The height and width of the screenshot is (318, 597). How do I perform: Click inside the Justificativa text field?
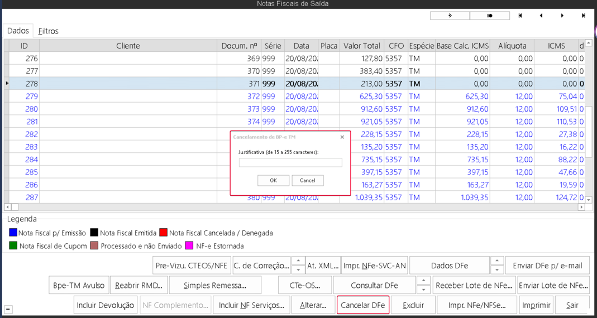290,162
